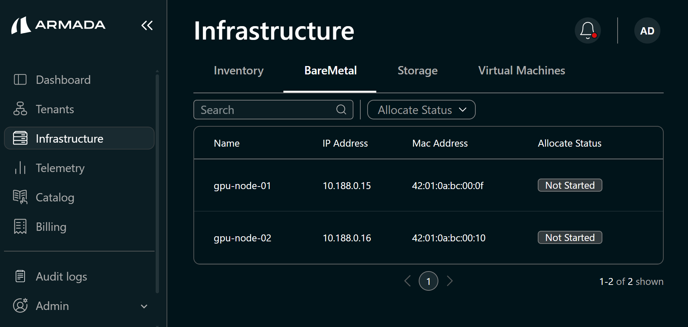Switch to the Virtual Machines tab
688x327 pixels.
[x=522, y=70]
